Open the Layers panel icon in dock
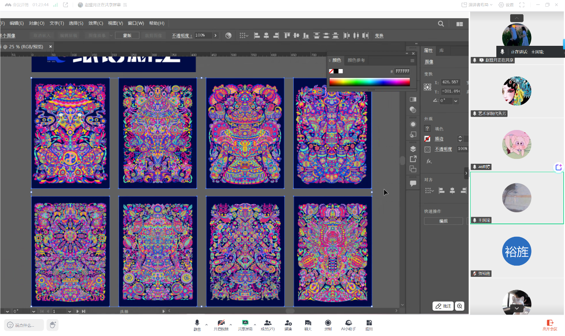This screenshot has width=565, height=336. click(x=413, y=149)
